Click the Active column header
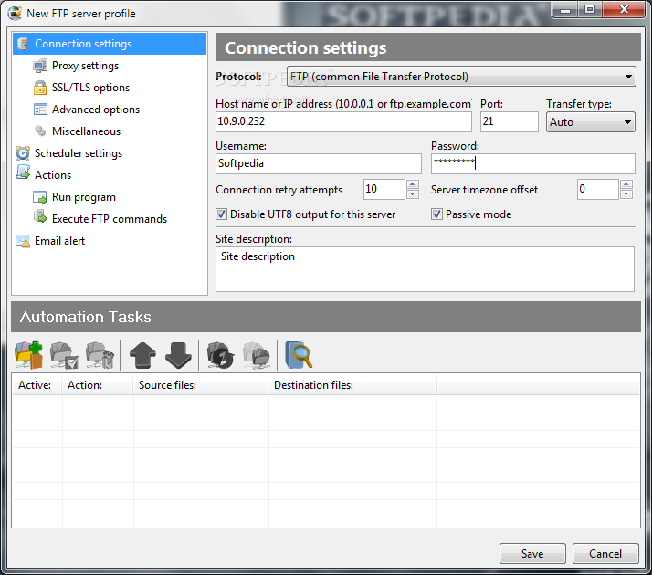The width and height of the screenshot is (652, 575). point(37,385)
